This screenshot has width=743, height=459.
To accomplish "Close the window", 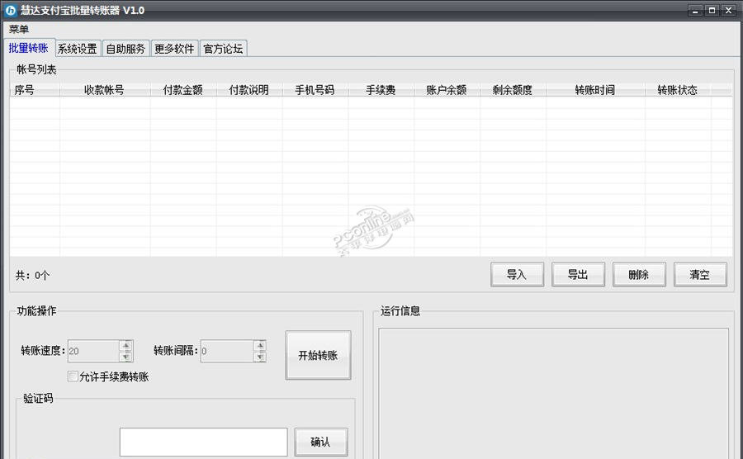I will (729, 11).
